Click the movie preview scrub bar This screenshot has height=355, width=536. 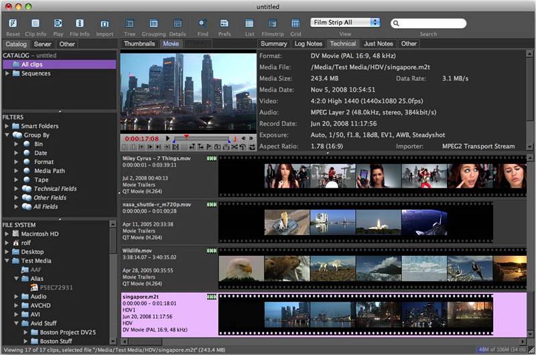[204, 138]
